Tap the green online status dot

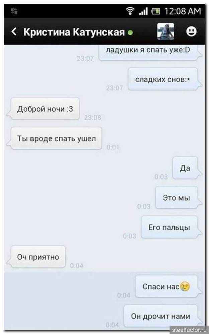[130, 32]
